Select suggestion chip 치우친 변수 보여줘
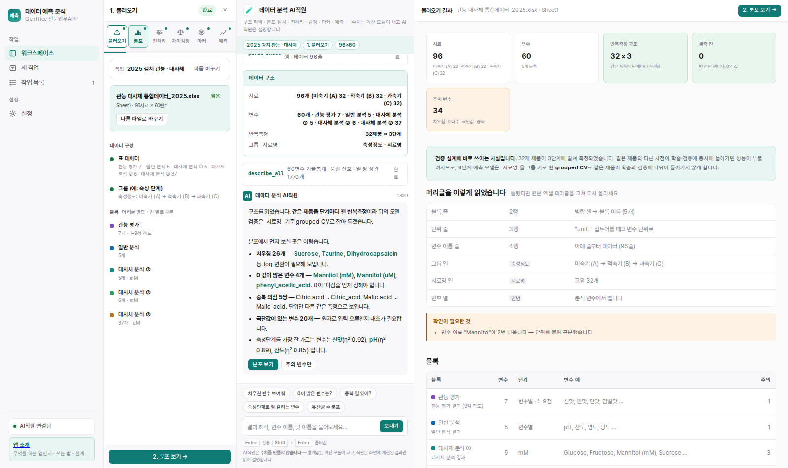788x468 pixels. [266, 393]
